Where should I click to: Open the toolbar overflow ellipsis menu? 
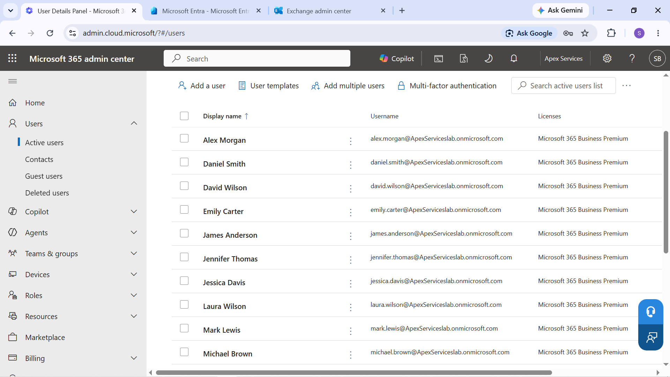click(626, 86)
